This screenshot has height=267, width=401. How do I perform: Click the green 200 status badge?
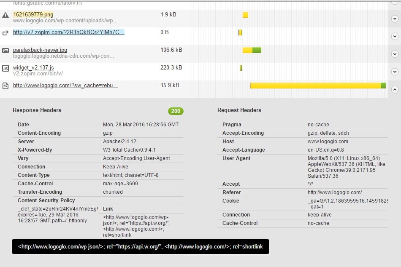(176, 111)
